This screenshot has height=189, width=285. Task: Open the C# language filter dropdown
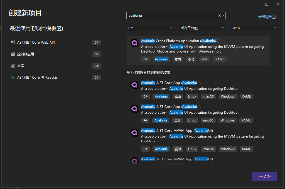(x=149, y=28)
